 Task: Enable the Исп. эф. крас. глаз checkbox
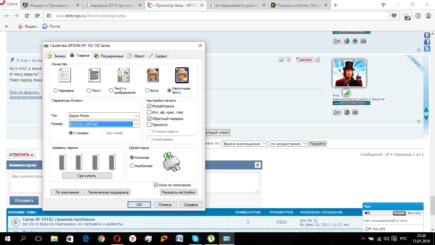[x=149, y=112]
